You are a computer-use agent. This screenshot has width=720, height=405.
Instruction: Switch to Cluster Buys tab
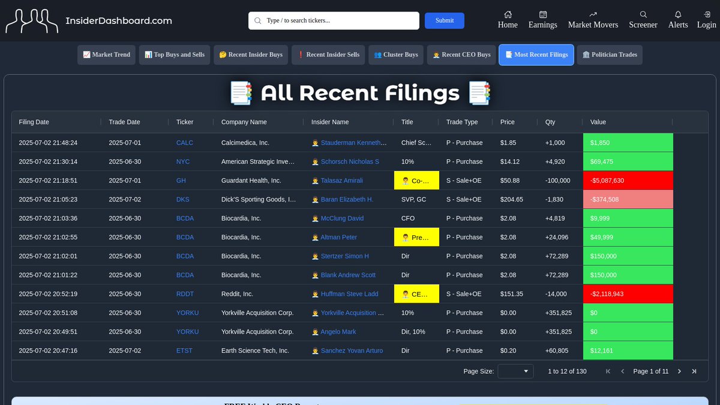coord(396,55)
